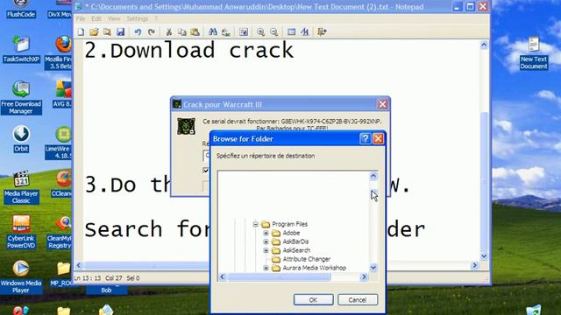
Task: Click Notepad vertical scrollbar down arrow
Action: point(484,256)
